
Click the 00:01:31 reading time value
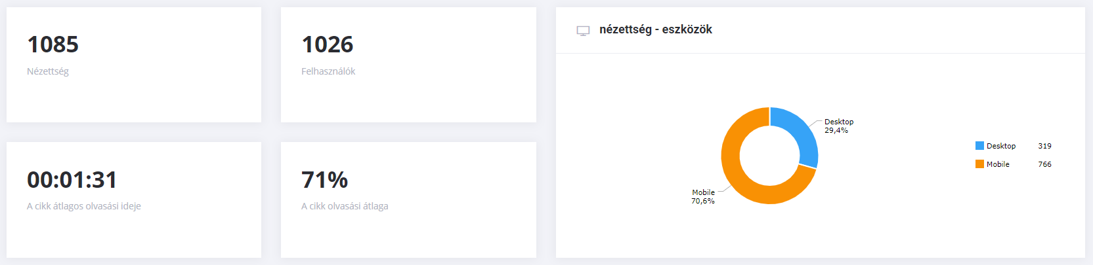click(x=72, y=179)
